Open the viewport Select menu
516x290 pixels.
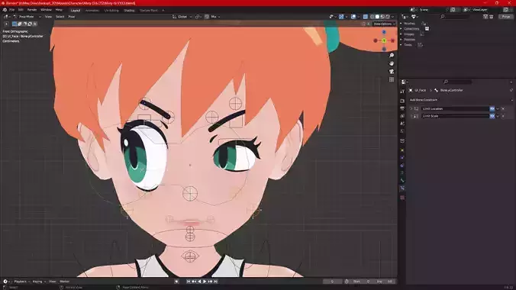click(60, 17)
